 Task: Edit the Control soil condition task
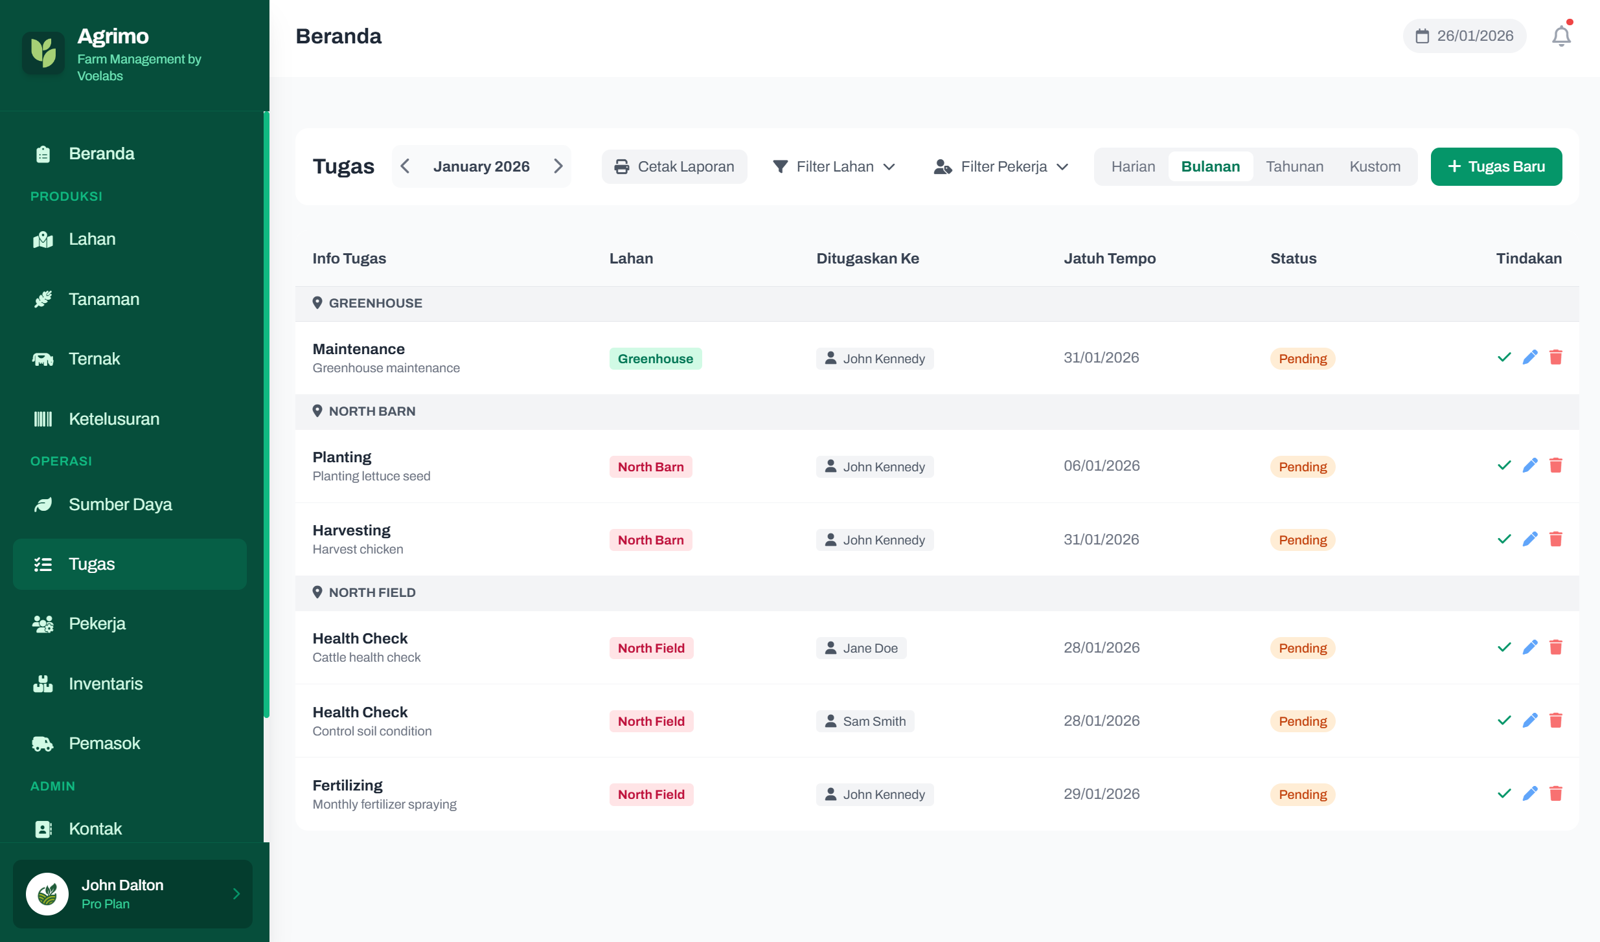pyautogui.click(x=1529, y=721)
